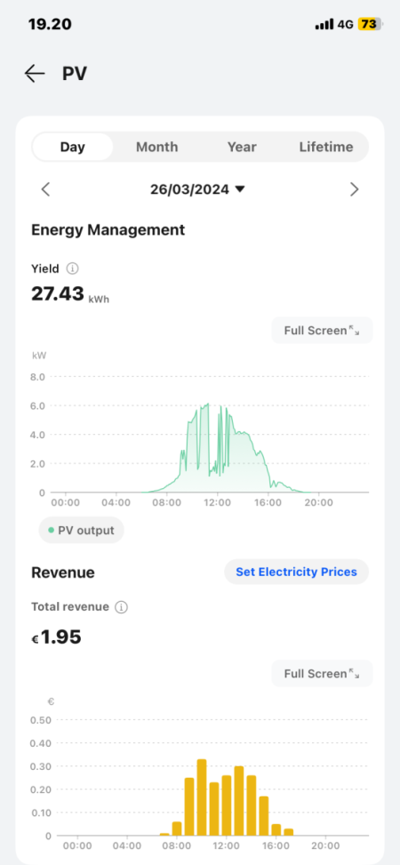Viewport: 400px width, 865px height.
Task: Expand energy chart with Full Screen
Action: [322, 331]
